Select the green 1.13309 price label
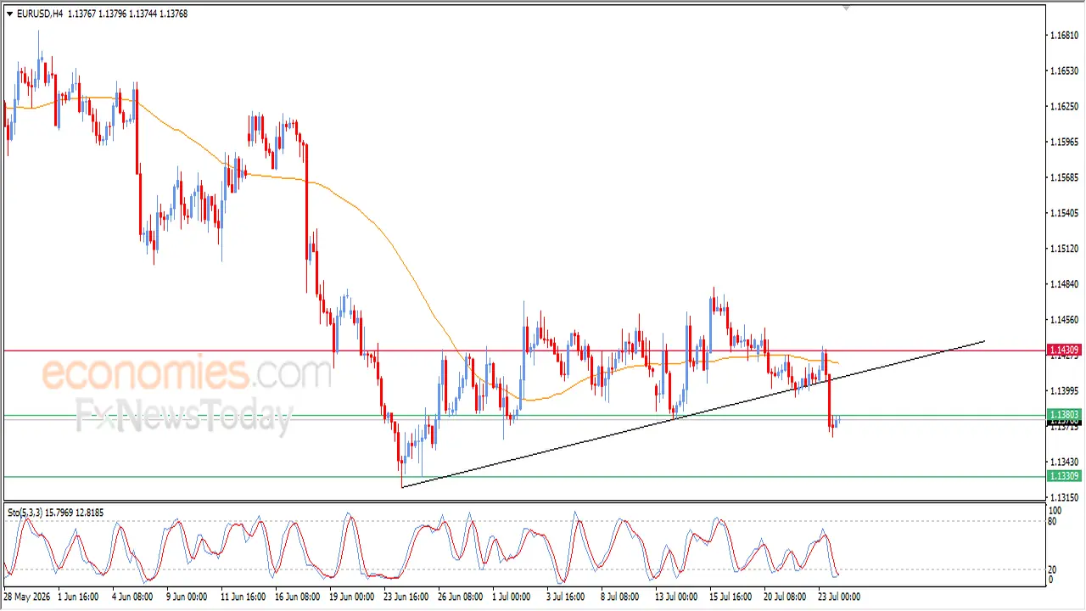 click(x=1064, y=476)
